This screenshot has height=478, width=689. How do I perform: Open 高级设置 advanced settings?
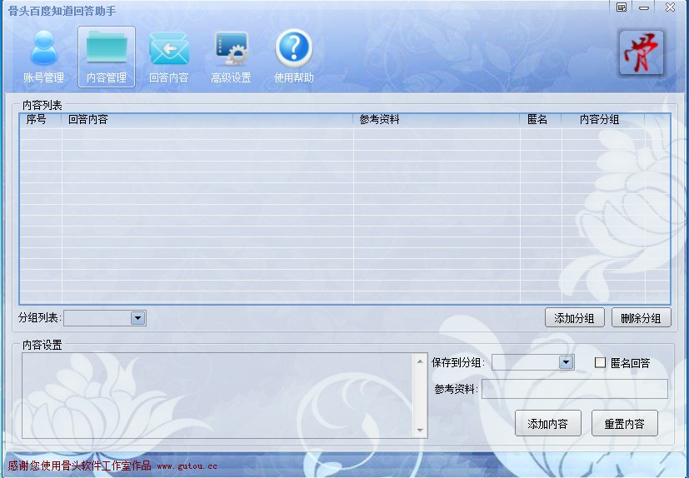(231, 57)
